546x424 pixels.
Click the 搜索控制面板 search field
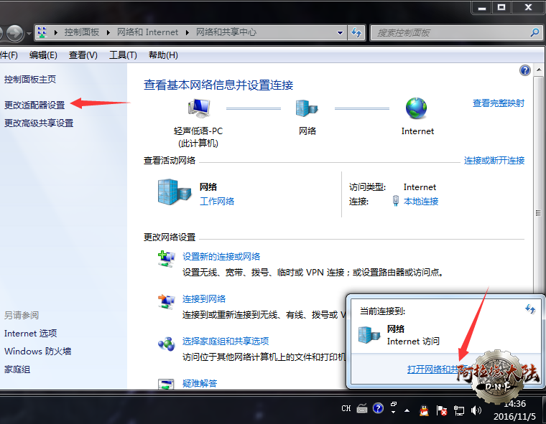click(x=450, y=32)
